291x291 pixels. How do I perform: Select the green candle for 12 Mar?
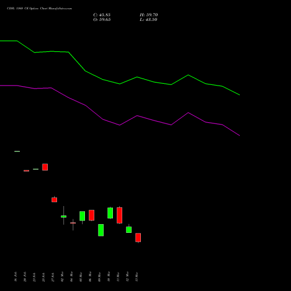click(129, 229)
